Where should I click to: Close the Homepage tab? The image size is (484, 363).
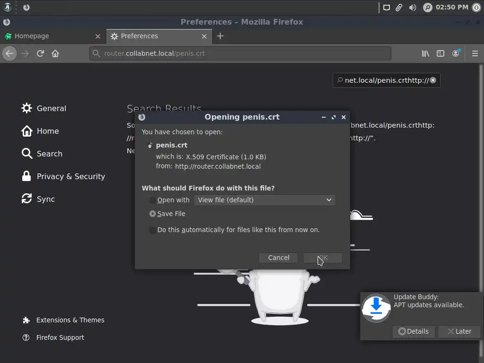[x=98, y=36]
